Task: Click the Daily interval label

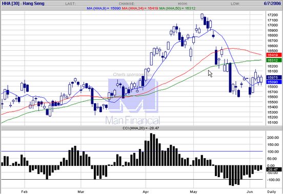Action: click(x=271, y=191)
